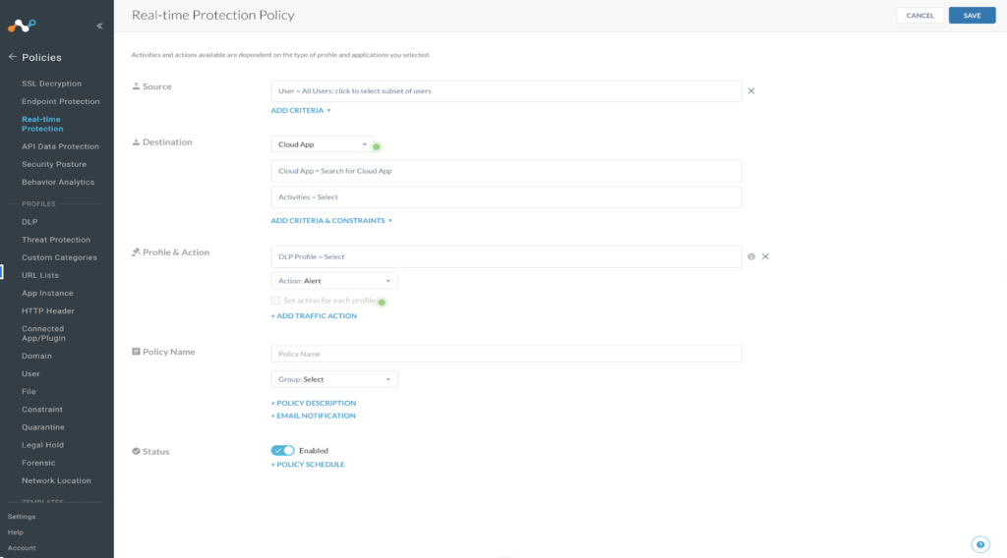Open Endpoint Protection policies

60,101
